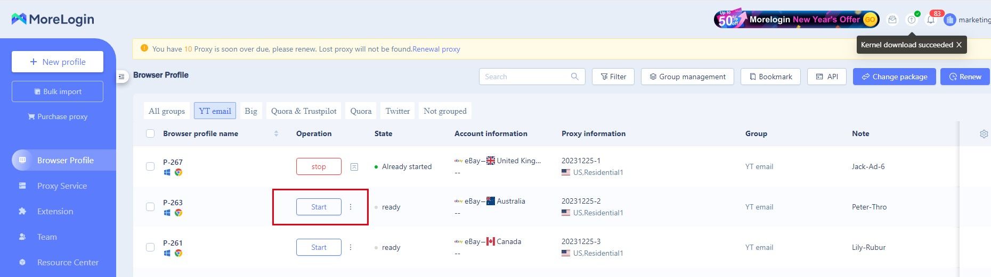Collapse the sidebar with the toggle icon
991x277 pixels.
point(121,77)
